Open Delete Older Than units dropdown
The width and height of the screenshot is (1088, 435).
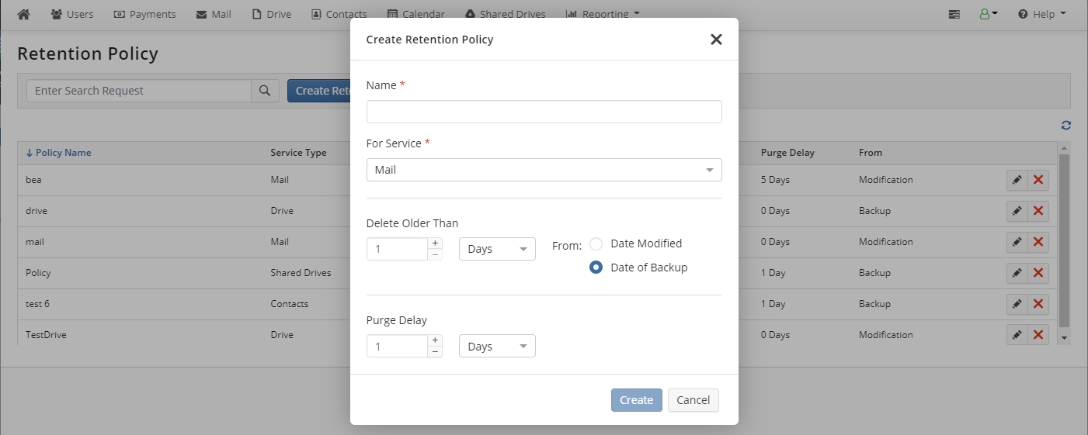pos(497,249)
